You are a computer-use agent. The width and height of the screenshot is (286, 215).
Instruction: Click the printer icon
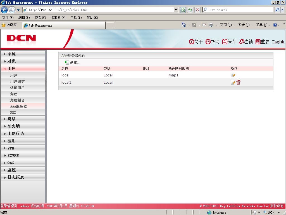(211, 25)
